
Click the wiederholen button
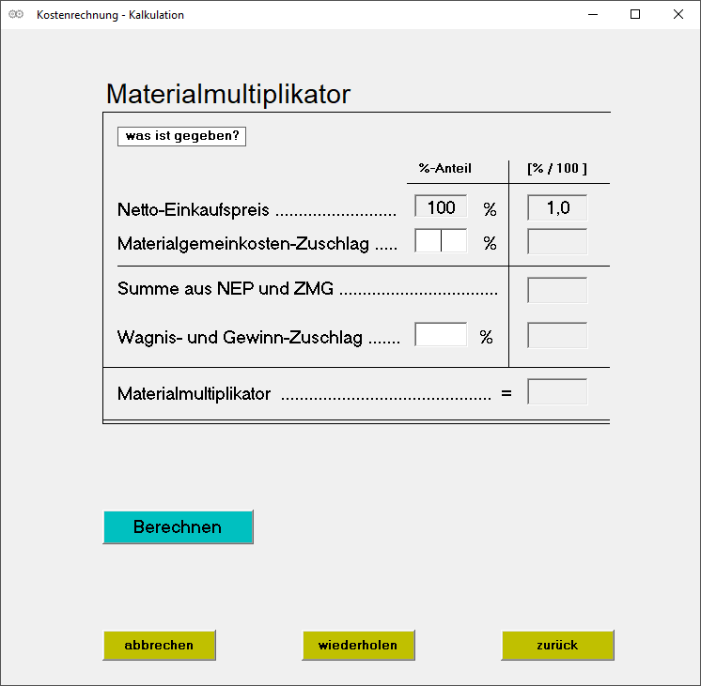coord(358,646)
